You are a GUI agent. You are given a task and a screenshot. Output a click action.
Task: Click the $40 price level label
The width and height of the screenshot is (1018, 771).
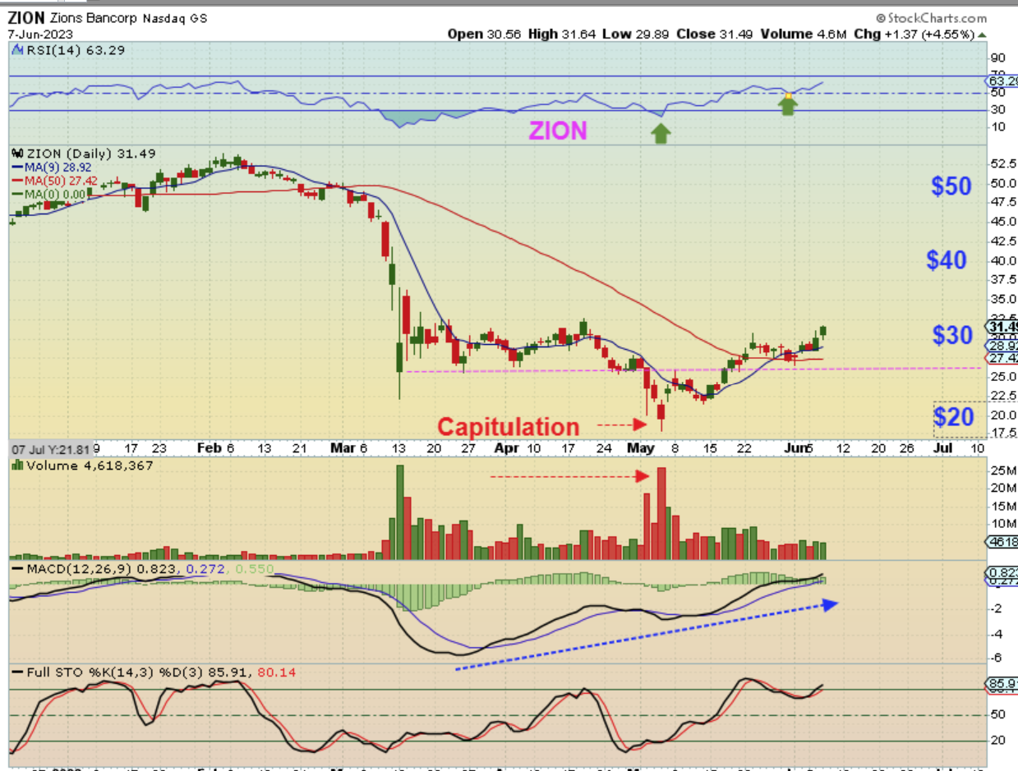tap(947, 260)
